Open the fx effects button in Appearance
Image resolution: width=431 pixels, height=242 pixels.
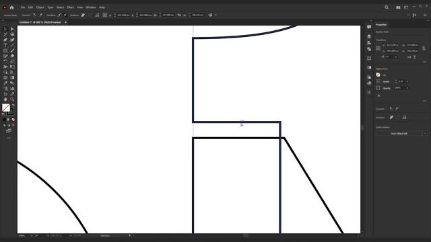point(378,95)
